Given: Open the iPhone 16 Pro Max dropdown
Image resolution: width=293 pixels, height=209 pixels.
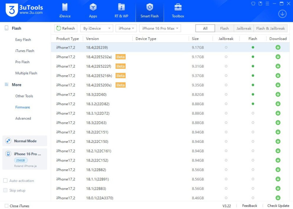Looking at the screenshot, I should coord(160,28).
